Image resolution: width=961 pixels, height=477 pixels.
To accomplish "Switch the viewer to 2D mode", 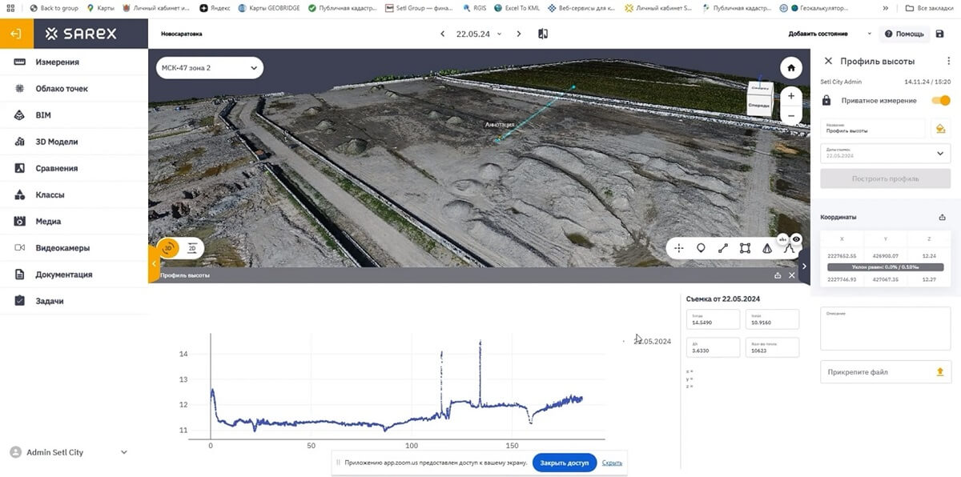I will pyautogui.click(x=192, y=249).
